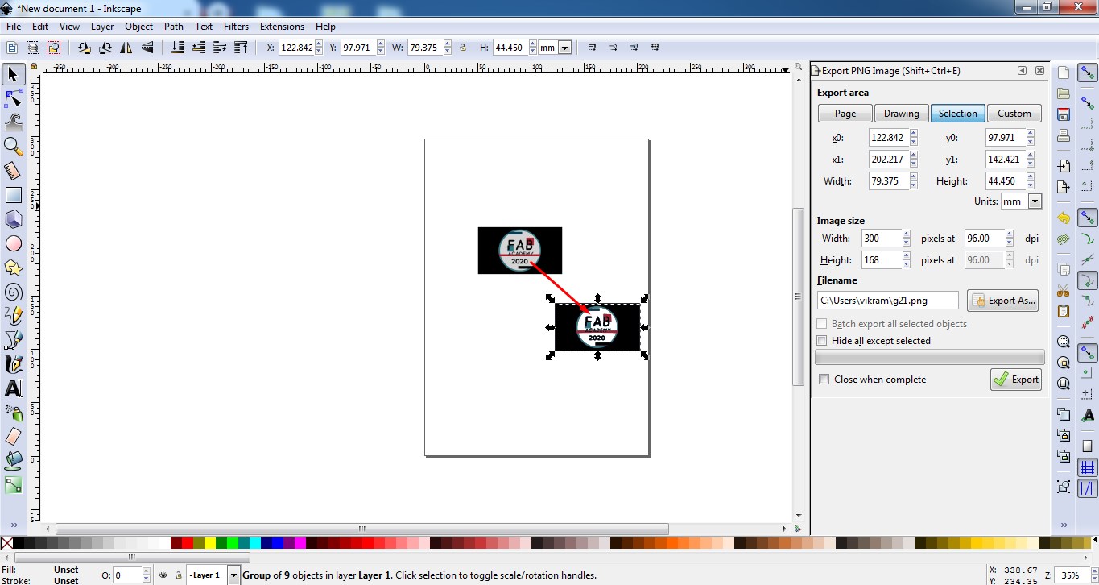The height and width of the screenshot is (585, 1099).
Task: Select the Measure tool
Action: 13,171
